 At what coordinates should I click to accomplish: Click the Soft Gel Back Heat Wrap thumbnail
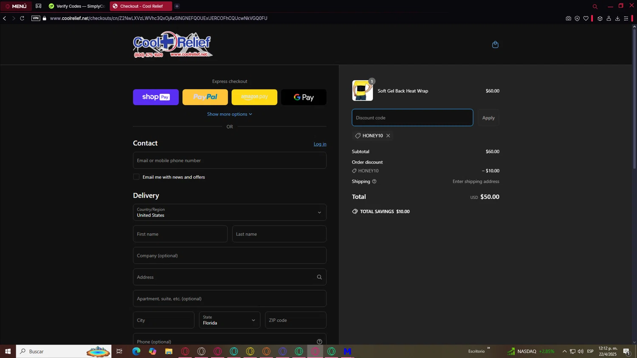[x=363, y=91]
